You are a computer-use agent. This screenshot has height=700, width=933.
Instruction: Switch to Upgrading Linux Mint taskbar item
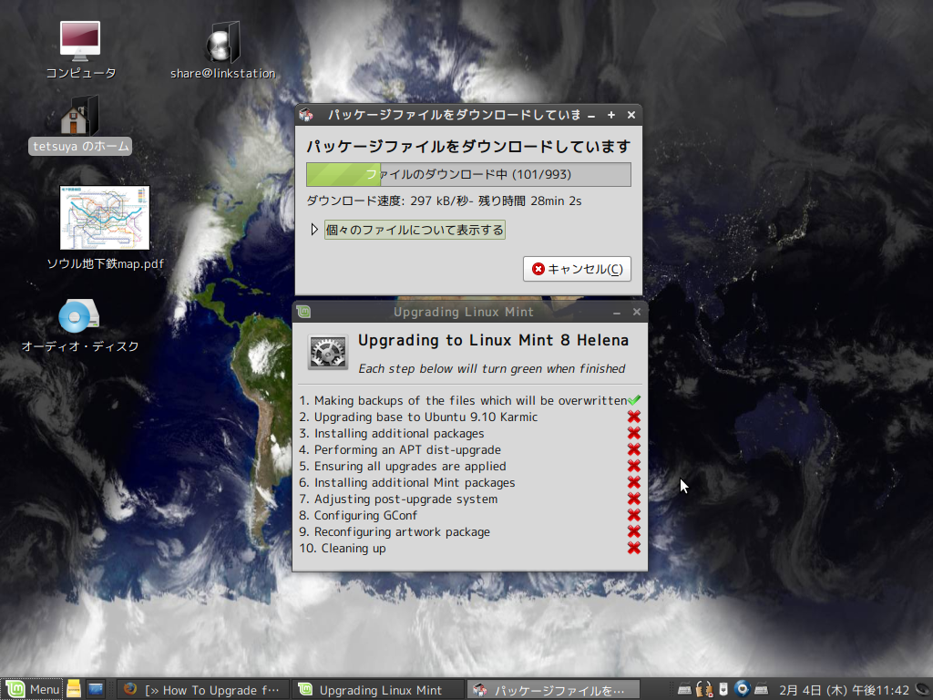(379, 690)
